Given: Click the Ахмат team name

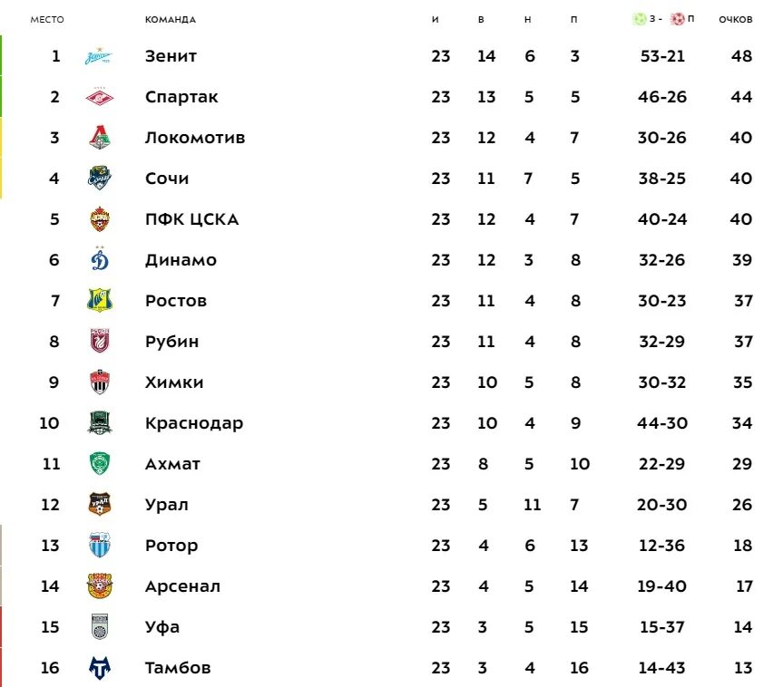Looking at the screenshot, I should [x=172, y=464].
